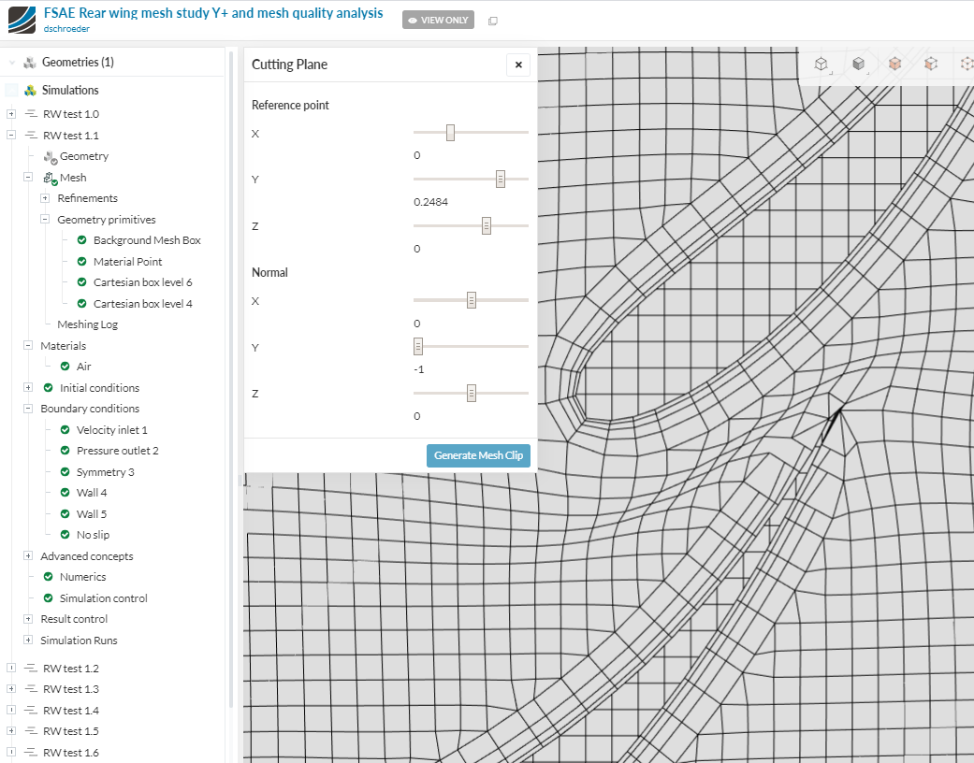Open the Meshing Log entry
The width and height of the screenshot is (974, 763).
88,324
